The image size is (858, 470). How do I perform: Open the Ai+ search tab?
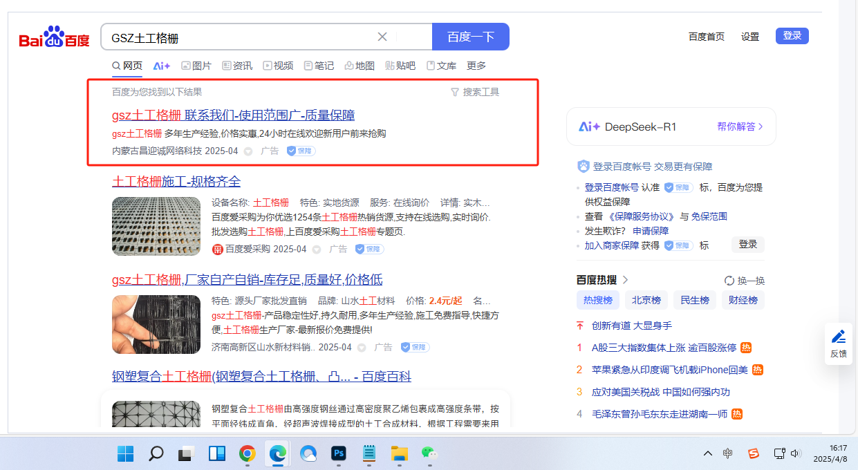(x=162, y=66)
